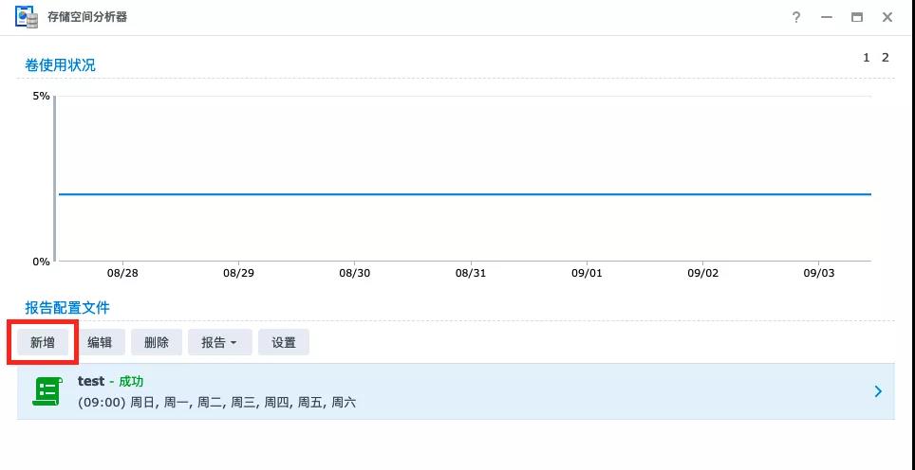Open help with the question mark icon
The width and height of the screenshot is (915, 470).
pyautogui.click(x=796, y=17)
